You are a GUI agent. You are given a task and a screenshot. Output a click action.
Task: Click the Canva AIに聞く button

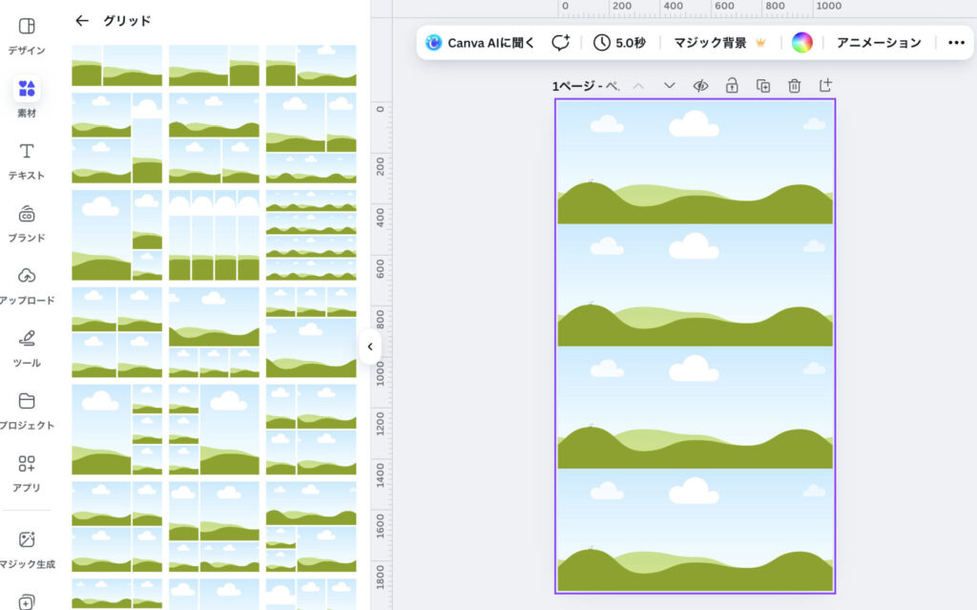point(480,43)
